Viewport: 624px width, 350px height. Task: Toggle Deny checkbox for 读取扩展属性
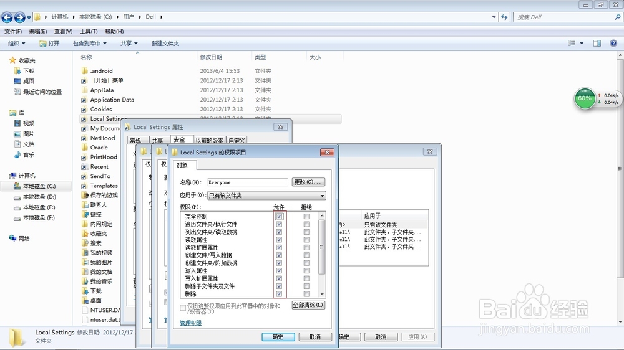coord(306,247)
